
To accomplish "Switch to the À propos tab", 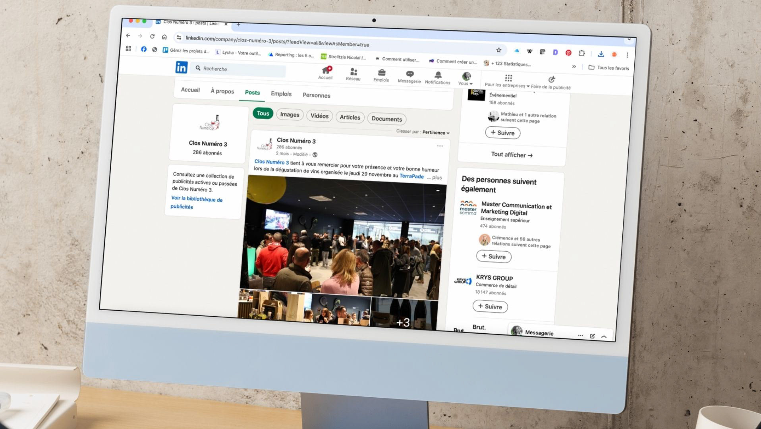I will (222, 91).
